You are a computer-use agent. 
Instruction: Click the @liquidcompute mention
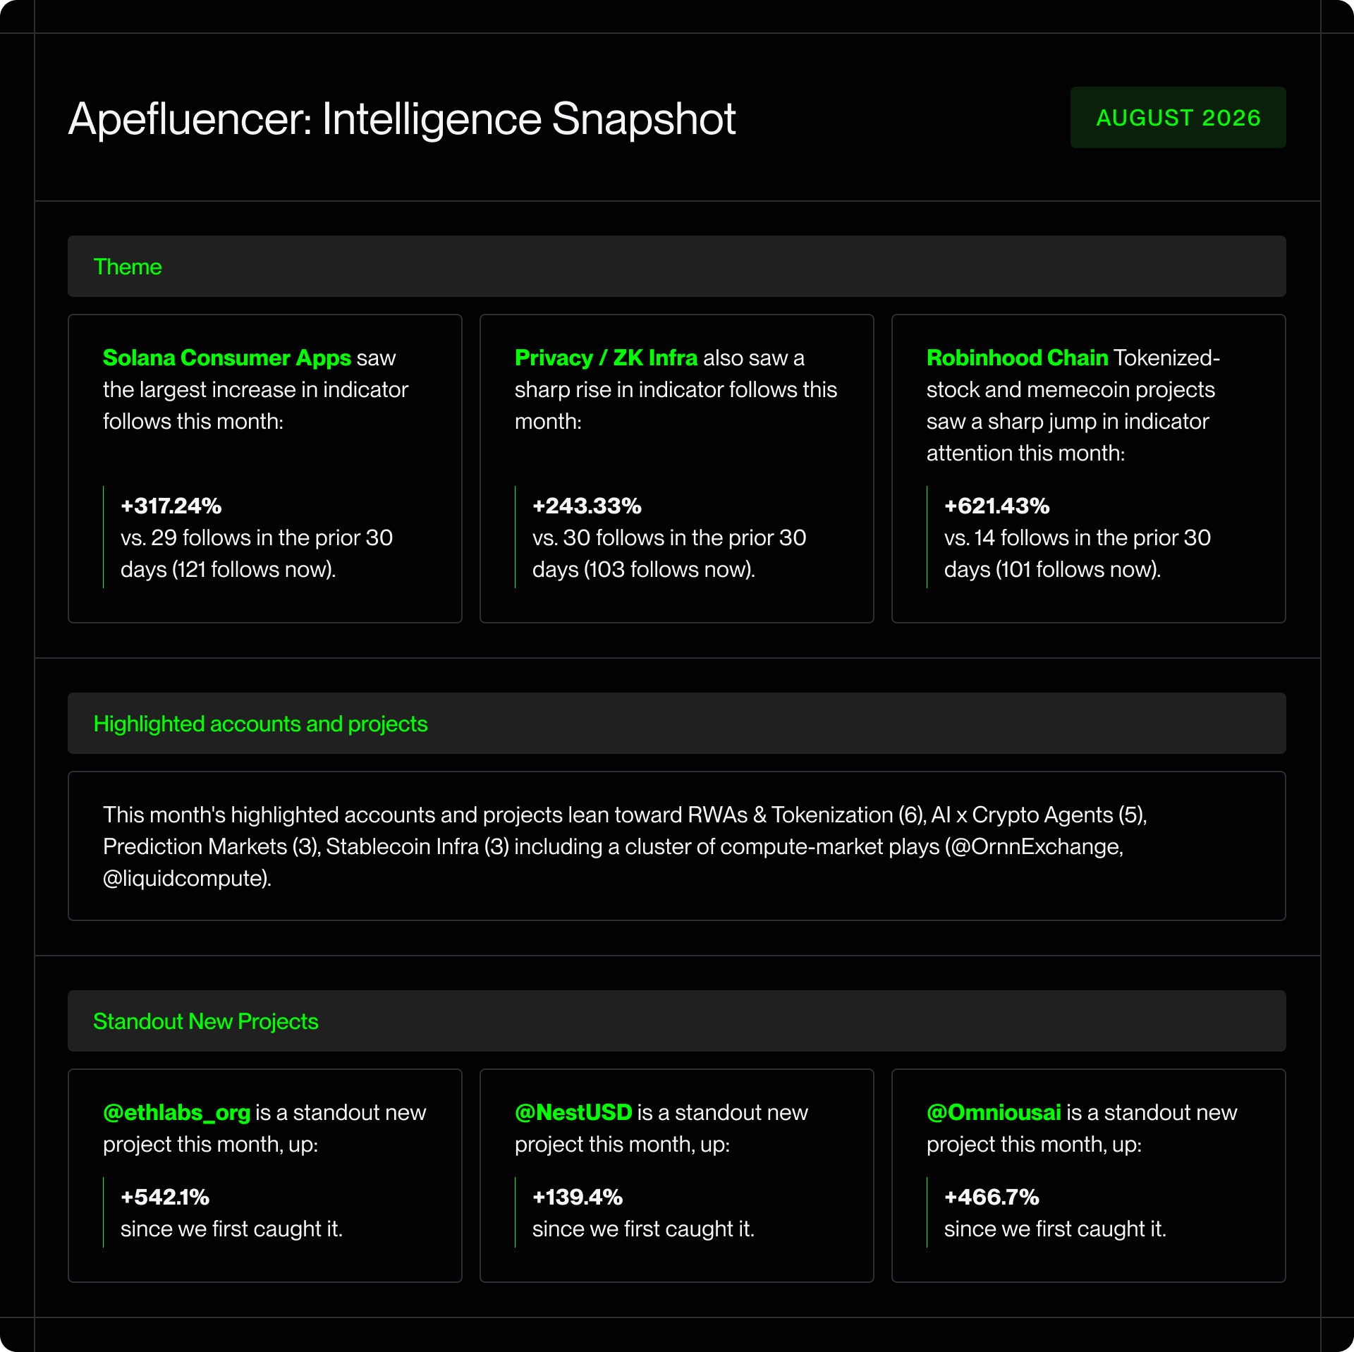(185, 878)
